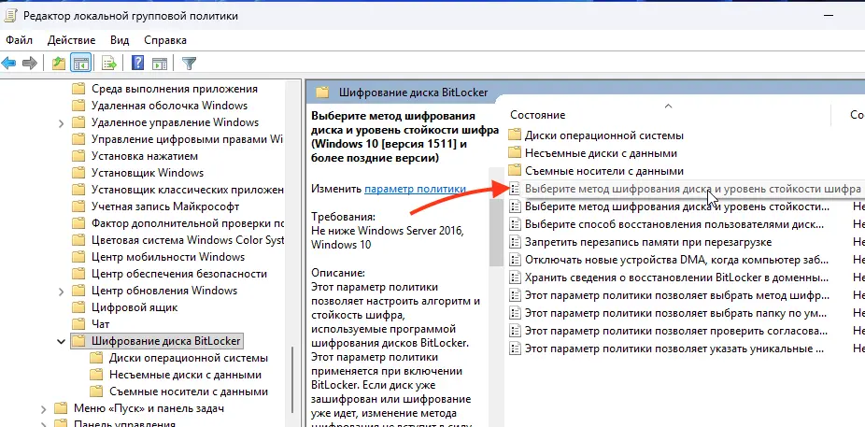This screenshot has width=865, height=427.
Task: Toggle the show/hide action pane icon
Action: [x=159, y=64]
